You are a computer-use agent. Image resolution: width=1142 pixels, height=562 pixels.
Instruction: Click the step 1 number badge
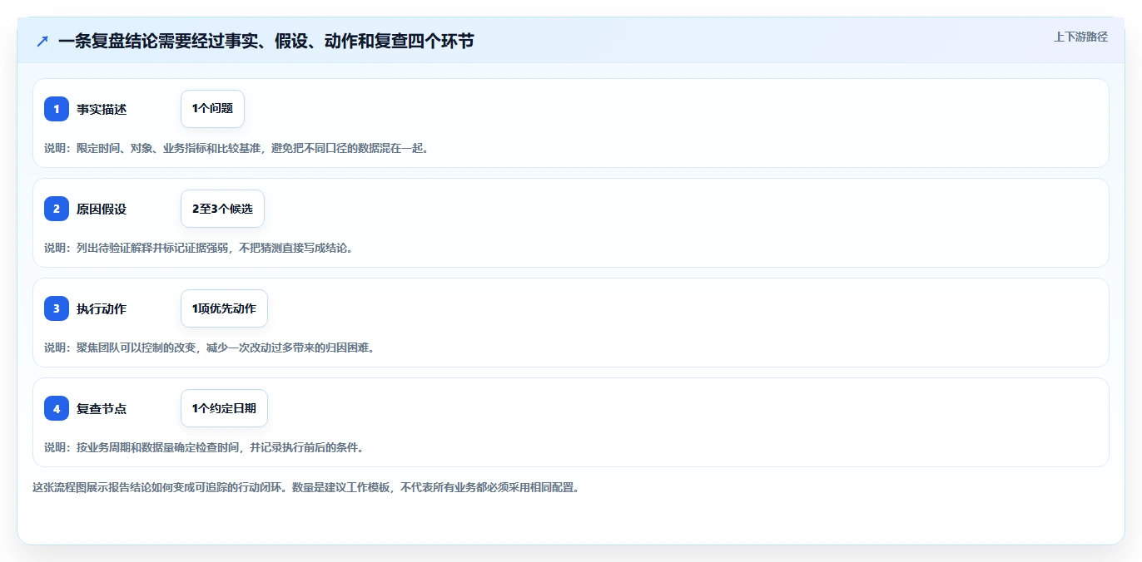pos(57,109)
